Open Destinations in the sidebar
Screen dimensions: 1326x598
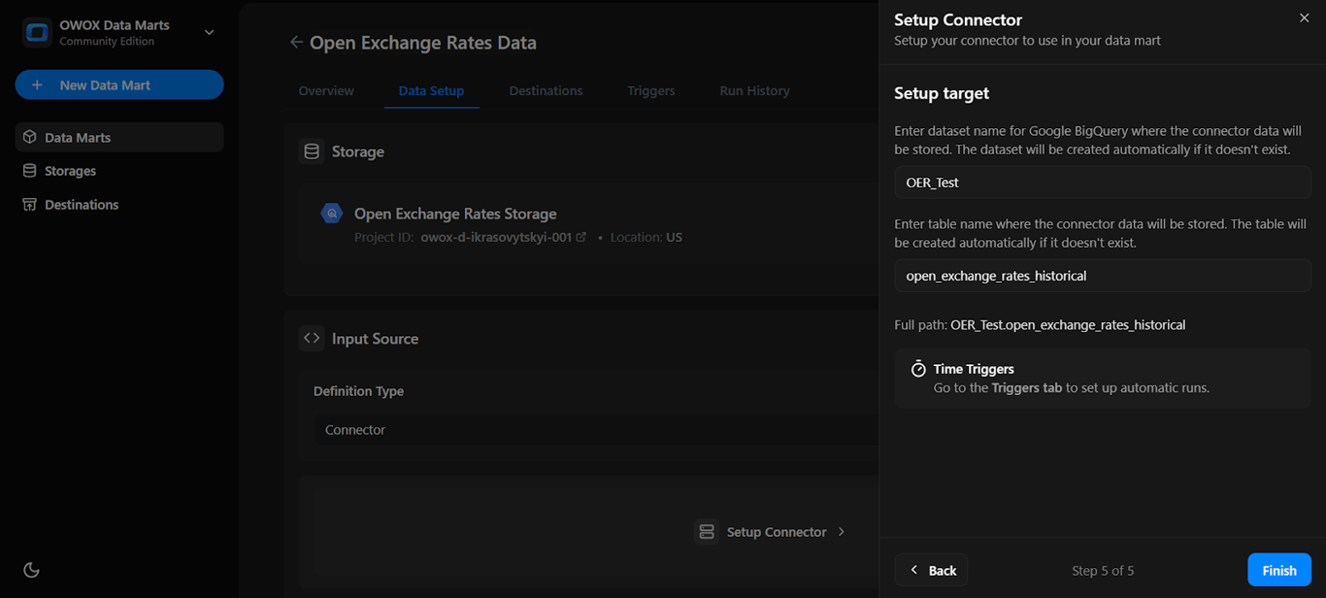tap(119, 205)
